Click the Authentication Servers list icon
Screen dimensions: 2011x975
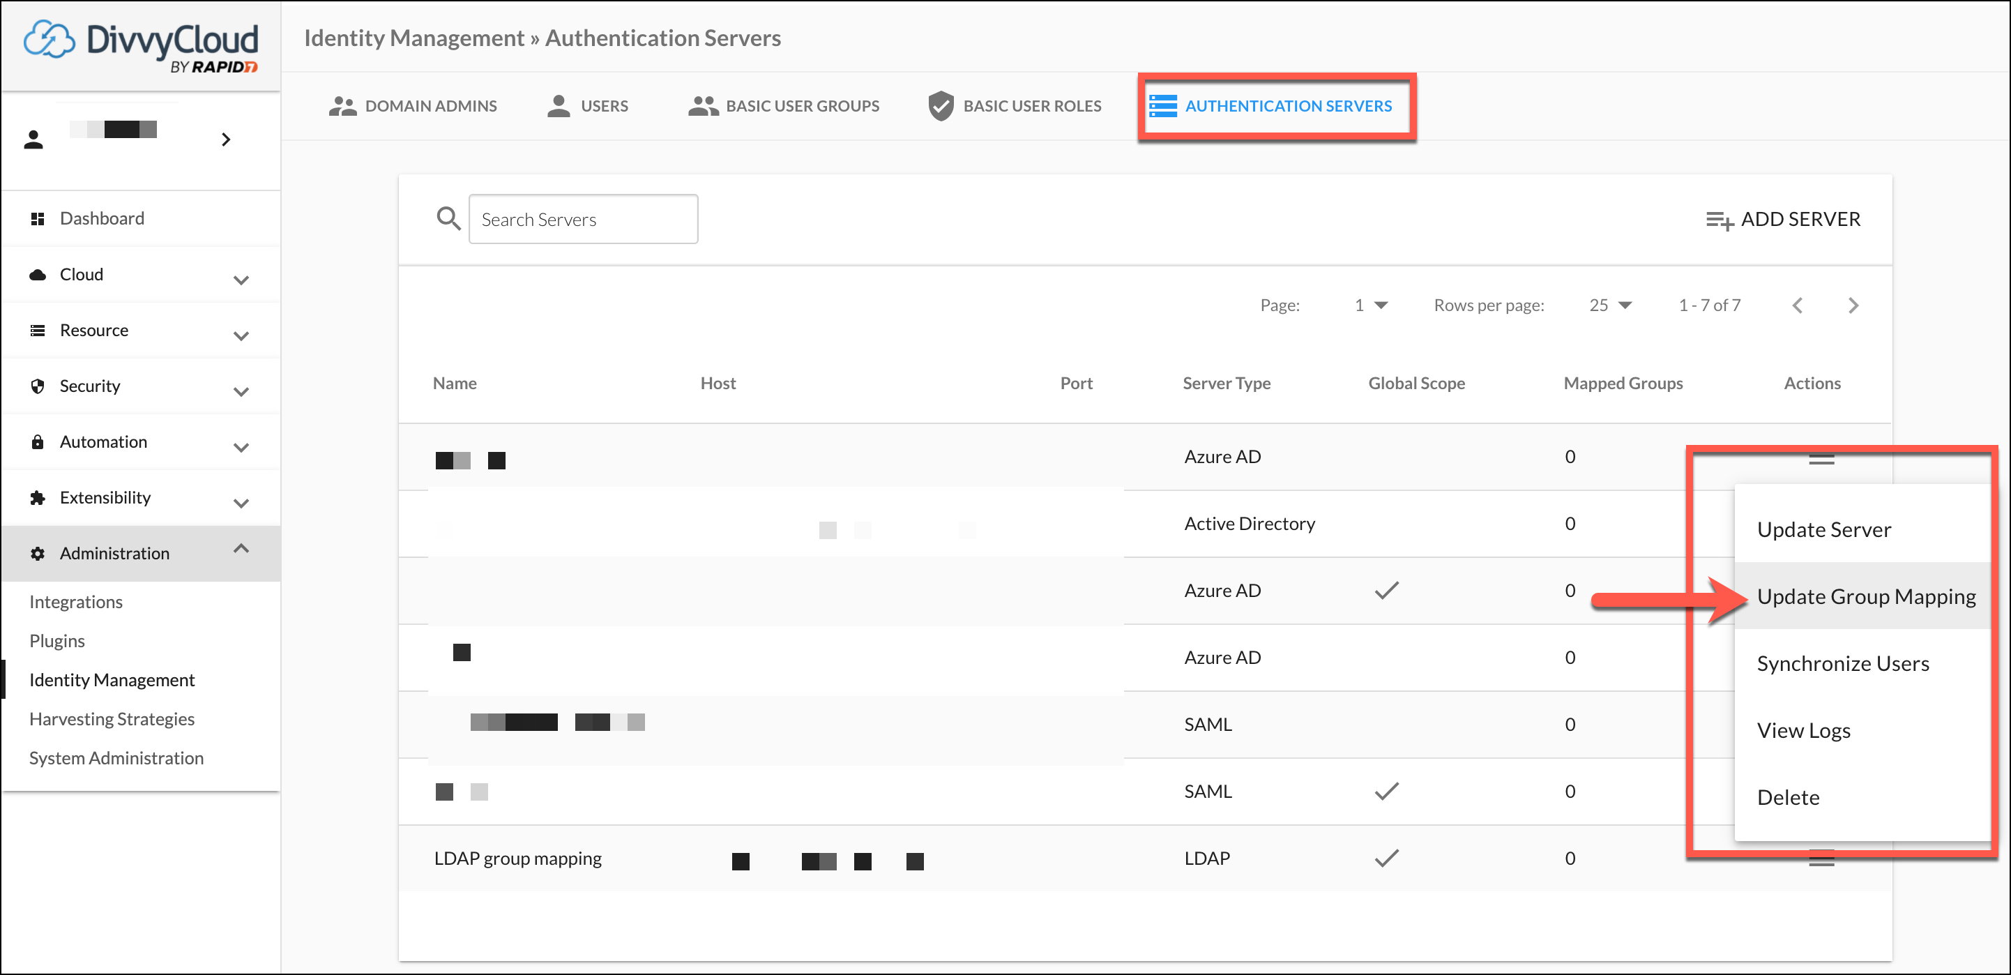pyautogui.click(x=1163, y=106)
